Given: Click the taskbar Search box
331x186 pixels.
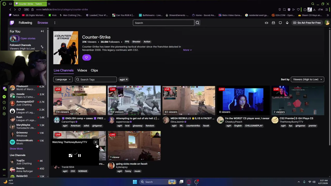Looking at the screenshot, I should click(158, 182).
